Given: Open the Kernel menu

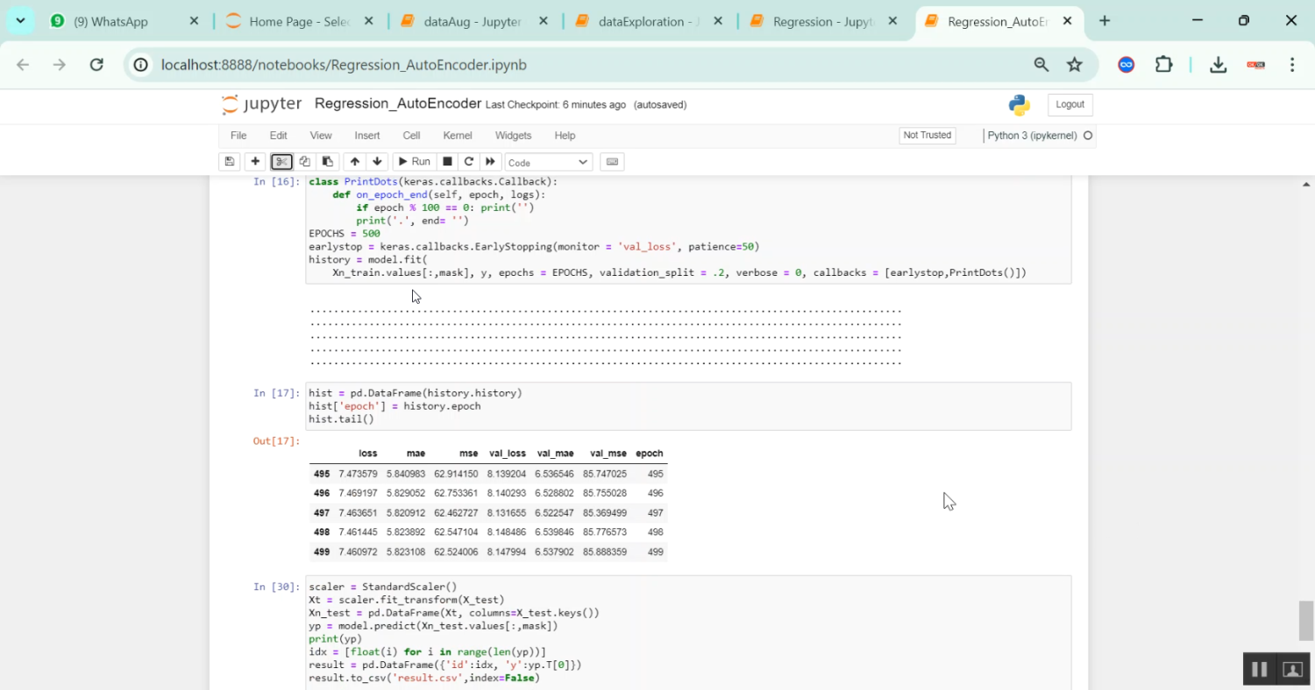Looking at the screenshot, I should 458,136.
